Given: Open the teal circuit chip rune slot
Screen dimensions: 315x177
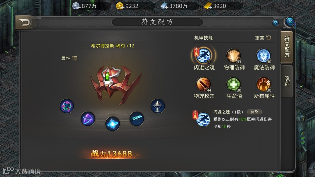Looking at the screenshot, I should click(x=136, y=119).
